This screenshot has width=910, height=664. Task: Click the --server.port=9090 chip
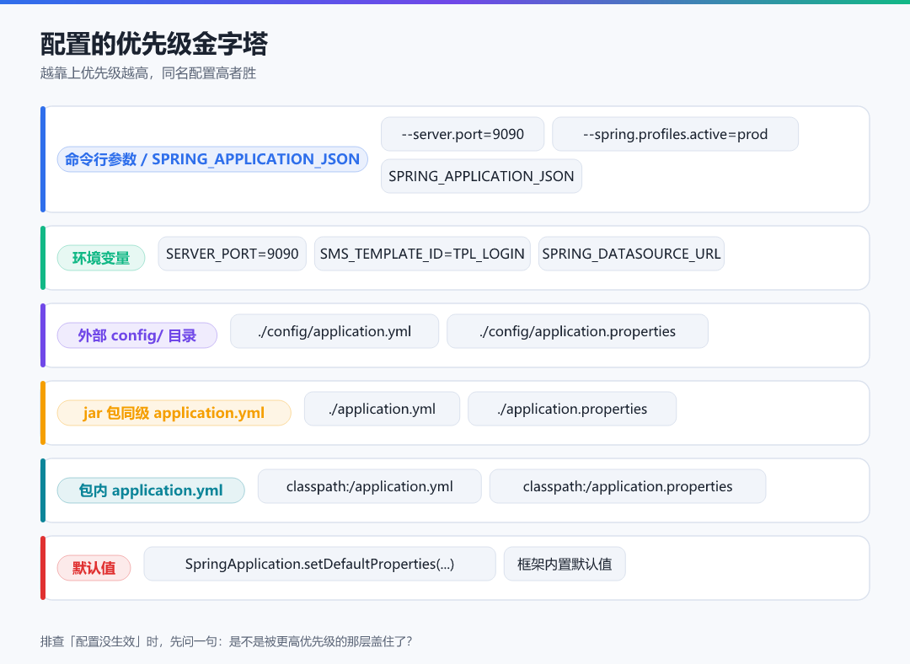point(463,134)
